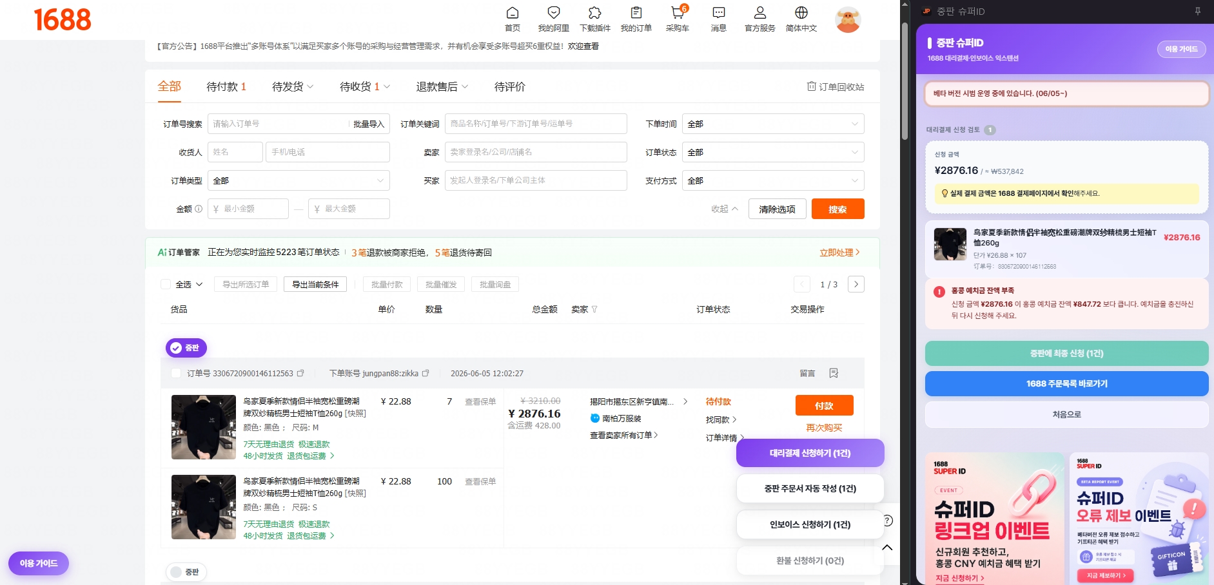Open 官方服务 person icon
This screenshot has height=585, width=1214.
760,13
